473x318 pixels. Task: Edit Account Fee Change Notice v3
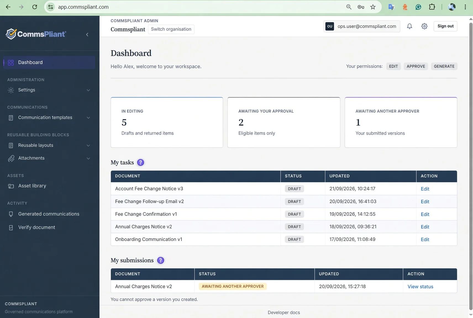coord(425,189)
